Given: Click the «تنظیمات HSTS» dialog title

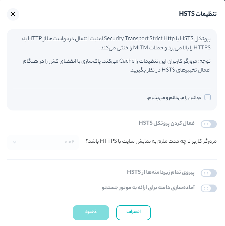Looking at the screenshot, I should pos(198,14).
